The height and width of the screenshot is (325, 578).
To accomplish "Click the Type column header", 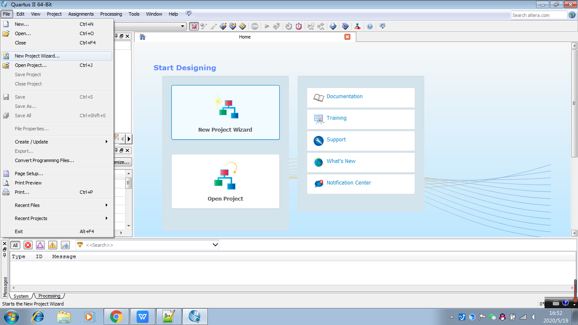I will [19, 256].
